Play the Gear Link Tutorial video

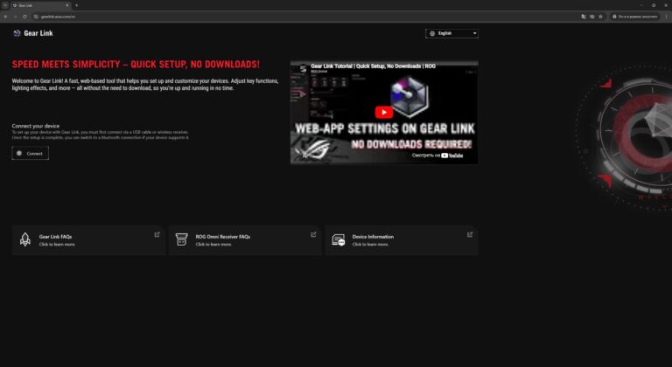pyautogui.click(x=384, y=112)
